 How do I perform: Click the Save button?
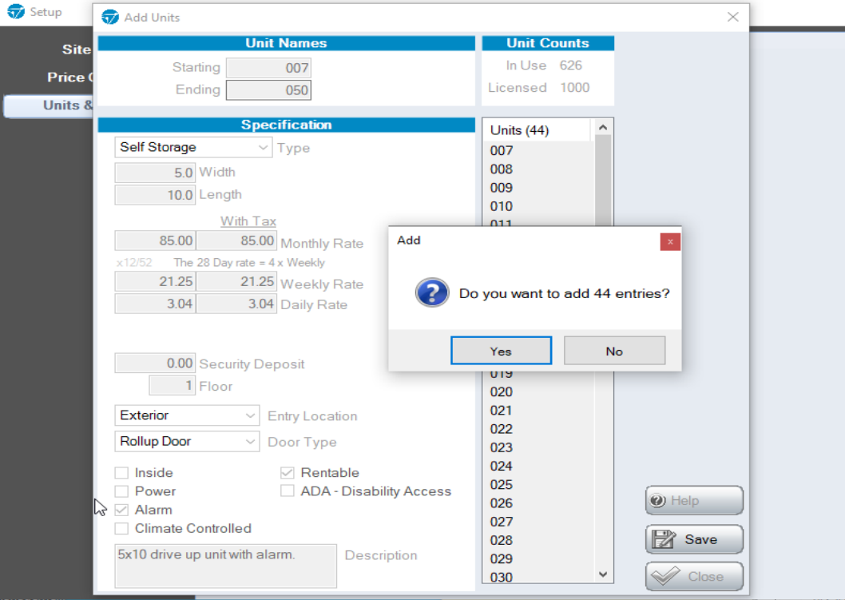point(694,539)
